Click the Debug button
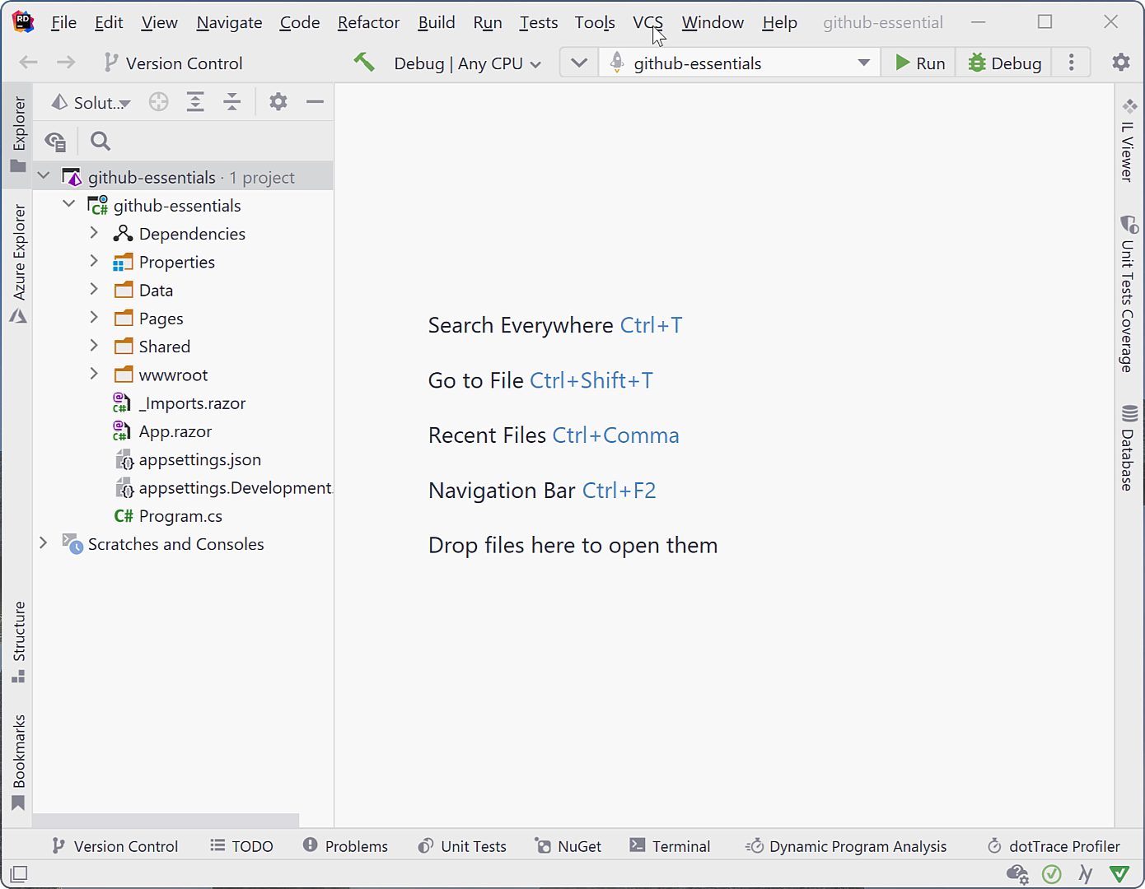This screenshot has width=1145, height=889. 1004,63
